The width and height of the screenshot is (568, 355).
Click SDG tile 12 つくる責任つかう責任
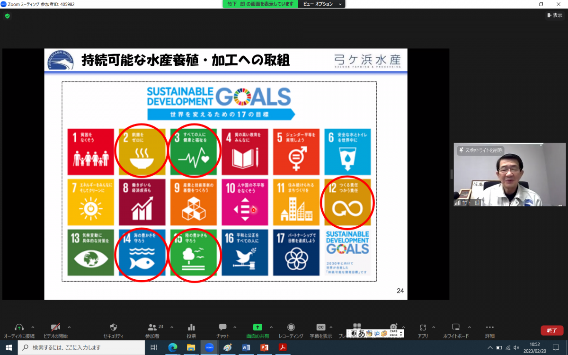coord(347,202)
